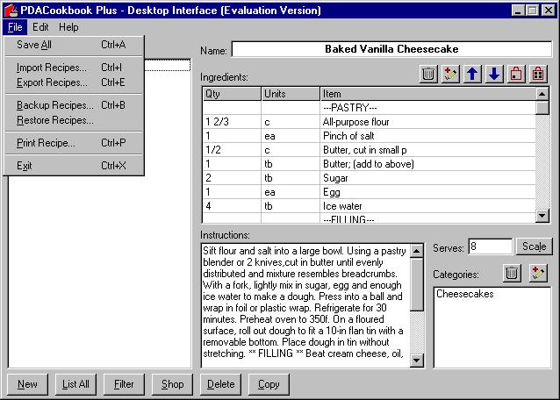Open the Help menu
The width and height of the screenshot is (560, 400).
68,27
